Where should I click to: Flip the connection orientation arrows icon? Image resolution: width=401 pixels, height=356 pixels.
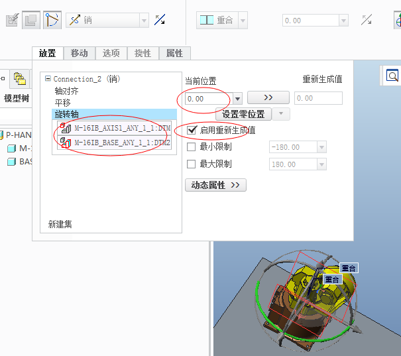click(160, 20)
